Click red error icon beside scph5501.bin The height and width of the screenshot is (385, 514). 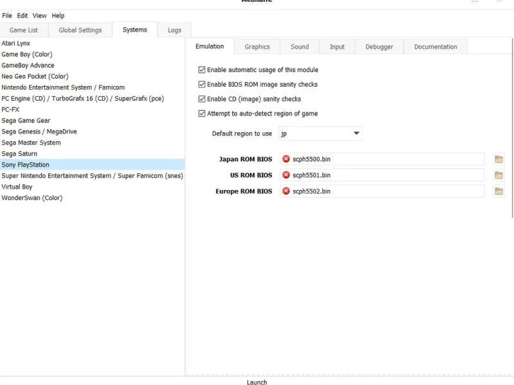tap(286, 175)
